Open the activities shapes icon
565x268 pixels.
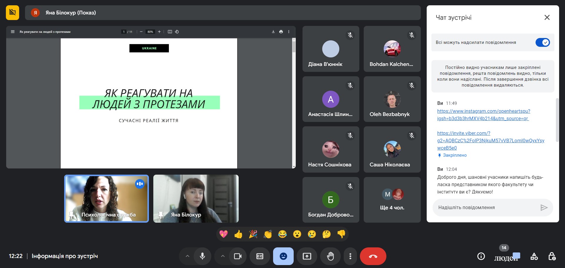(534, 256)
